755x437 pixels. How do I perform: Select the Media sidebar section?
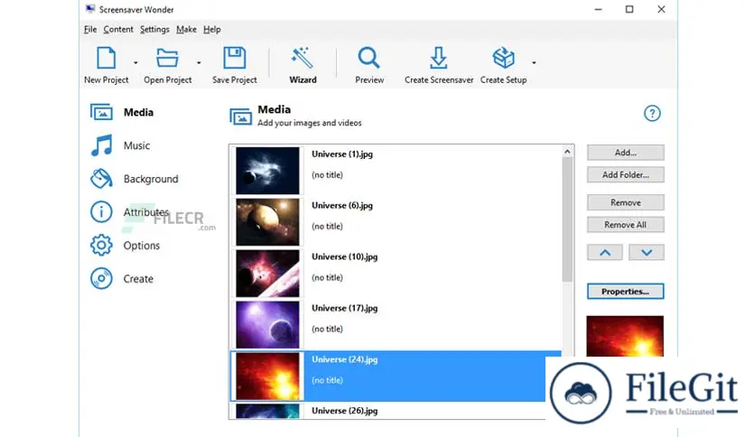[x=122, y=112]
